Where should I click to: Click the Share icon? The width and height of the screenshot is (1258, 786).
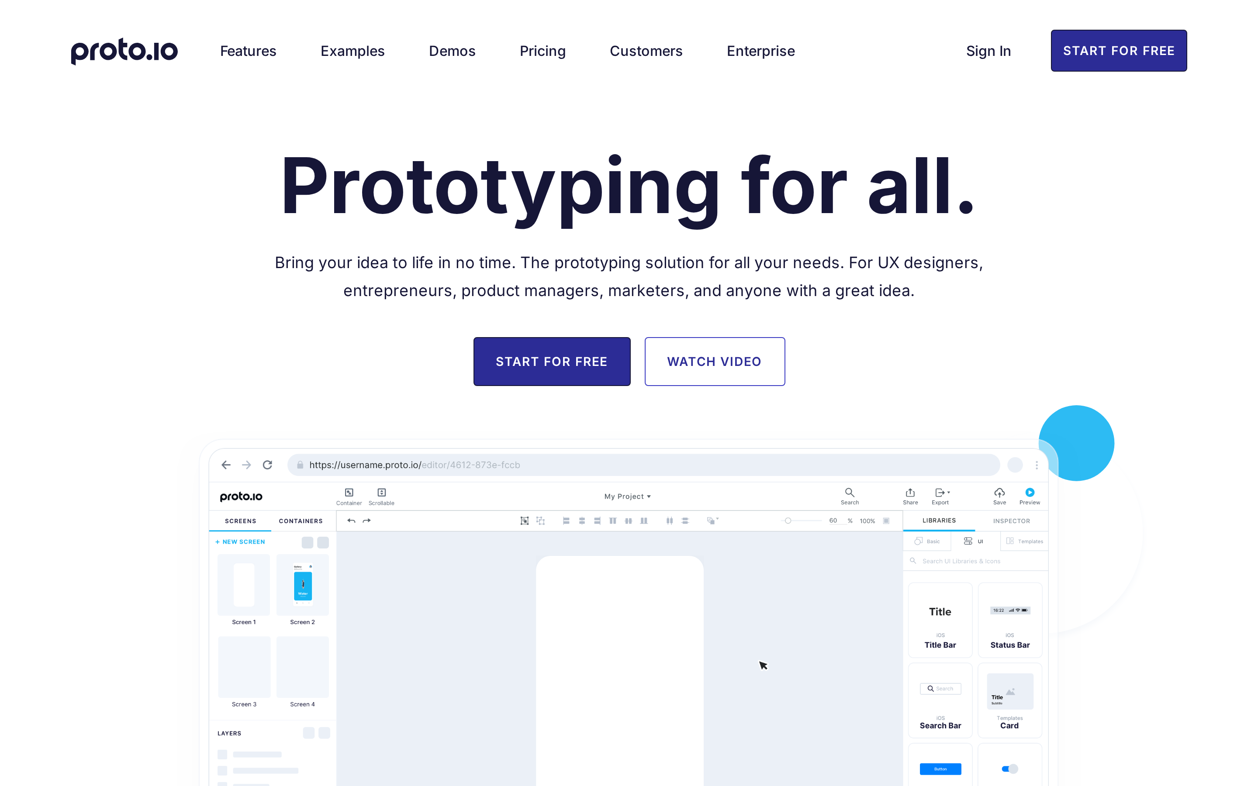910,492
